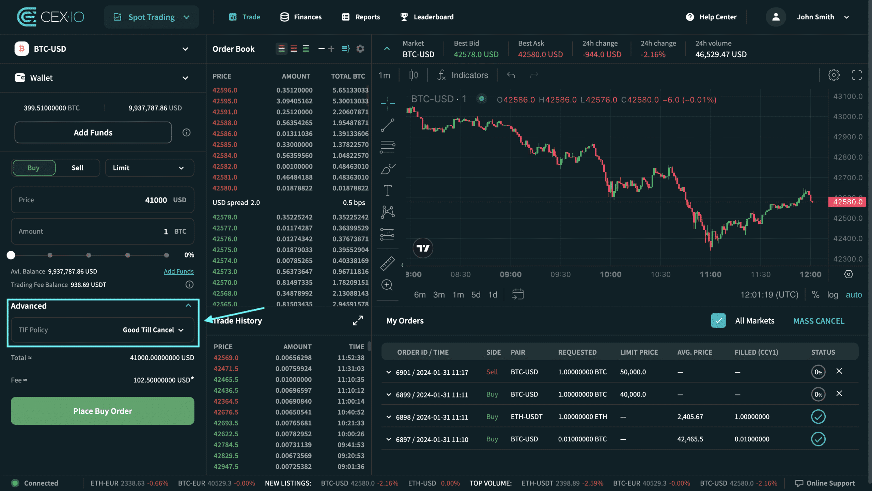Click the chart zoom-in magnifier tool

pos(387,285)
